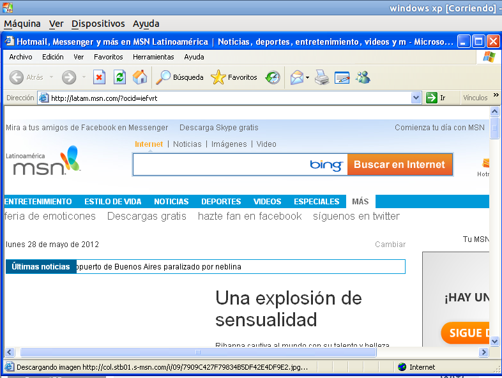Select the Imágenes search tab
Screen dimensions: 502x378
pos(229,144)
